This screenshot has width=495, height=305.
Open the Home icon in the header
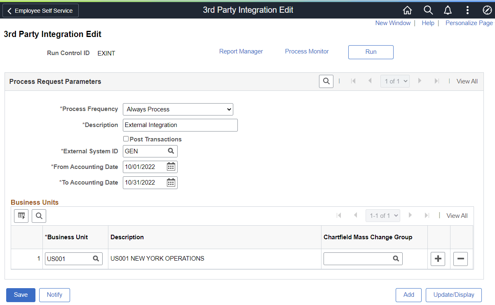[x=407, y=10]
